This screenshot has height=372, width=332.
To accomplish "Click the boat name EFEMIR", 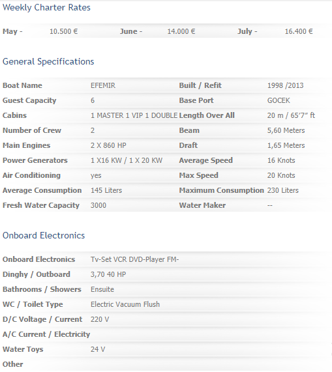I will pyautogui.click(x=103, y=85).
